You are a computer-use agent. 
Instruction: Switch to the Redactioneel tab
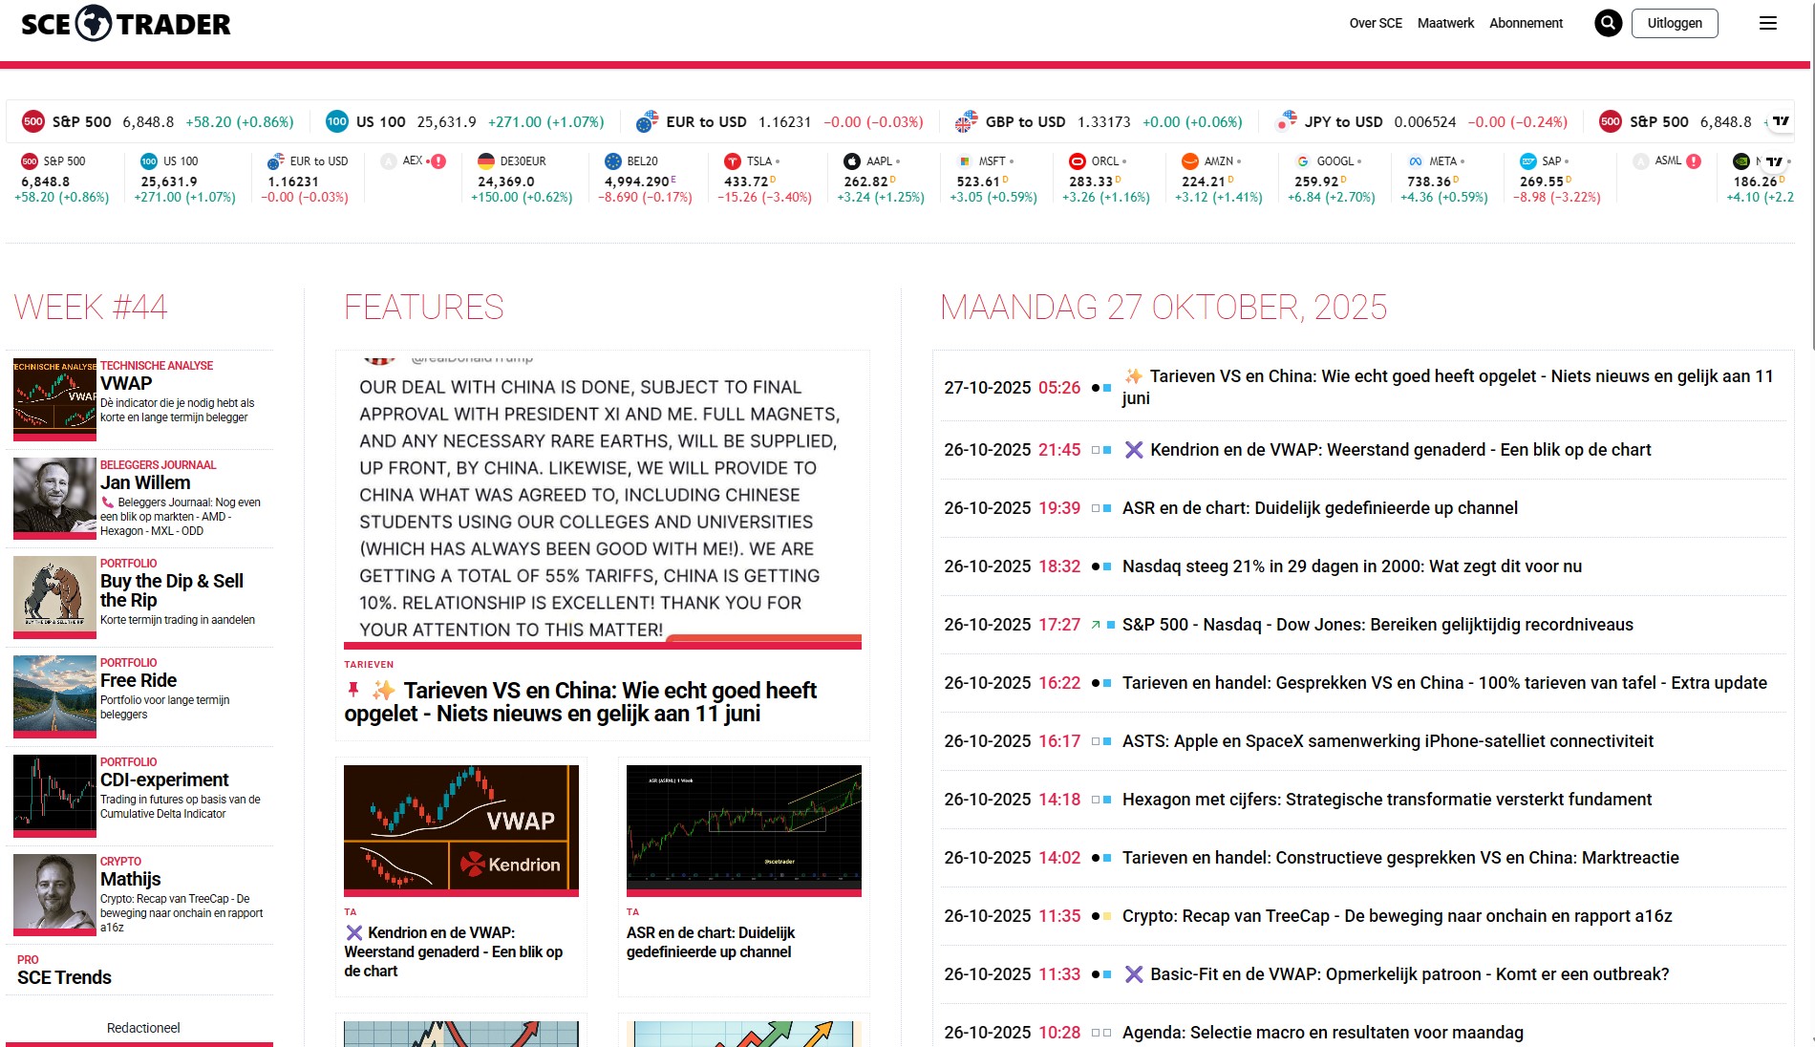143,1028
